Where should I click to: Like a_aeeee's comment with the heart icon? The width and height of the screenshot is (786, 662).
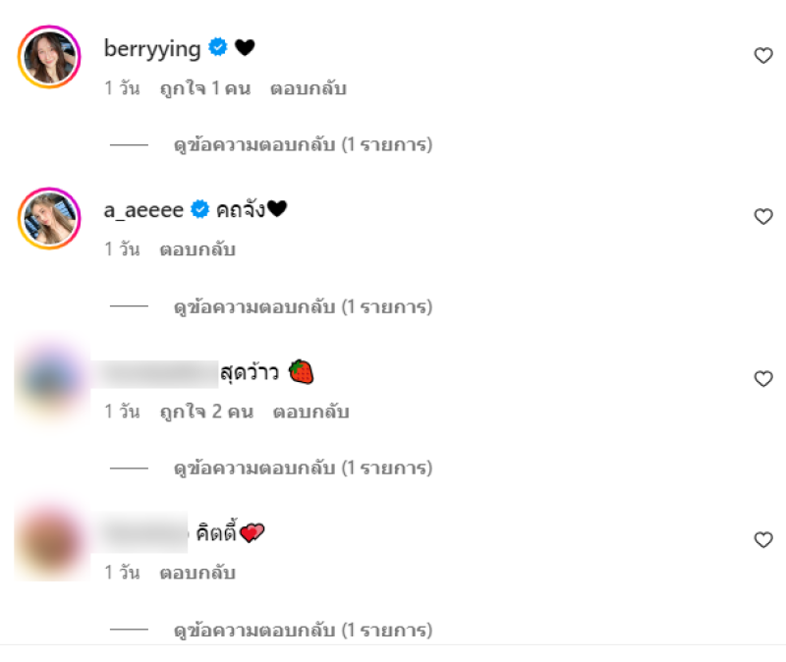tap(763, 216)
